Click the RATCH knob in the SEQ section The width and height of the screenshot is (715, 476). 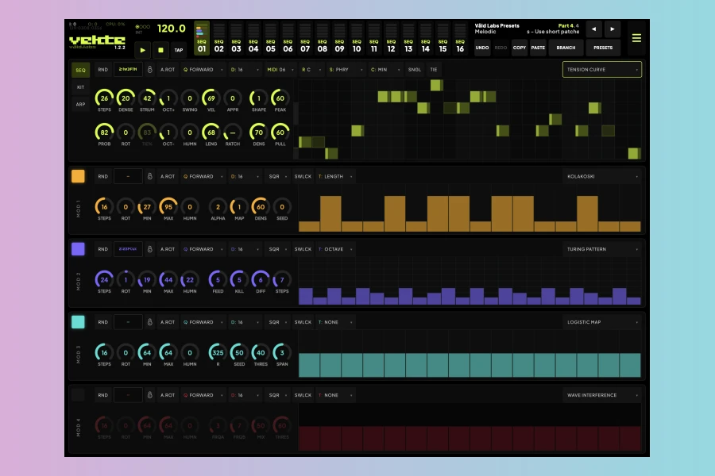click(233, 132)
